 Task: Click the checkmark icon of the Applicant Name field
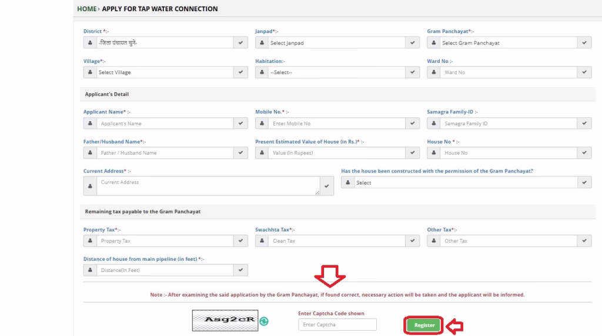[240, 123]
